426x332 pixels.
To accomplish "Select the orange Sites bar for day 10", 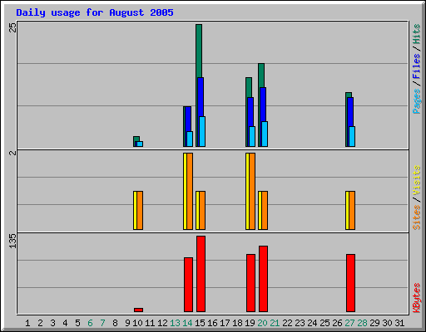I will [140, 210].
